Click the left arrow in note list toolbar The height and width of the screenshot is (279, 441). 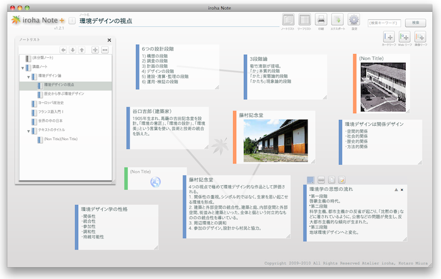pos(63,50)
